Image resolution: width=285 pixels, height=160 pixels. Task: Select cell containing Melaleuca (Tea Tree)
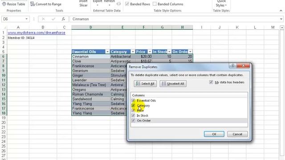pos(91,85)
